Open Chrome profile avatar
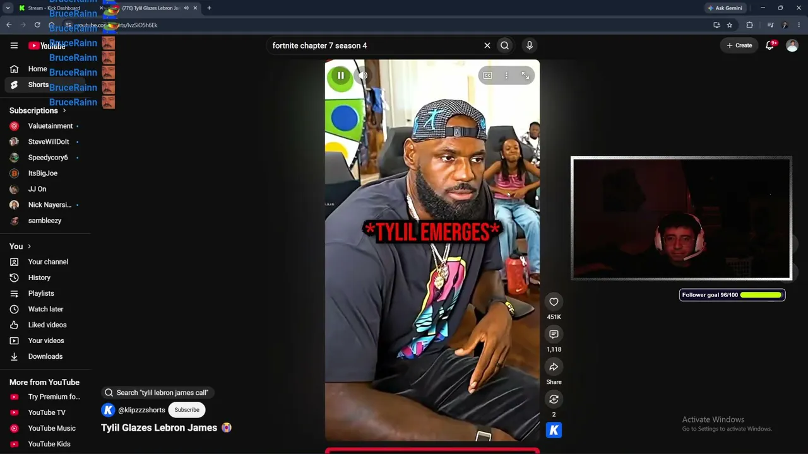This screenshot has height=454, width=808. 785,25
